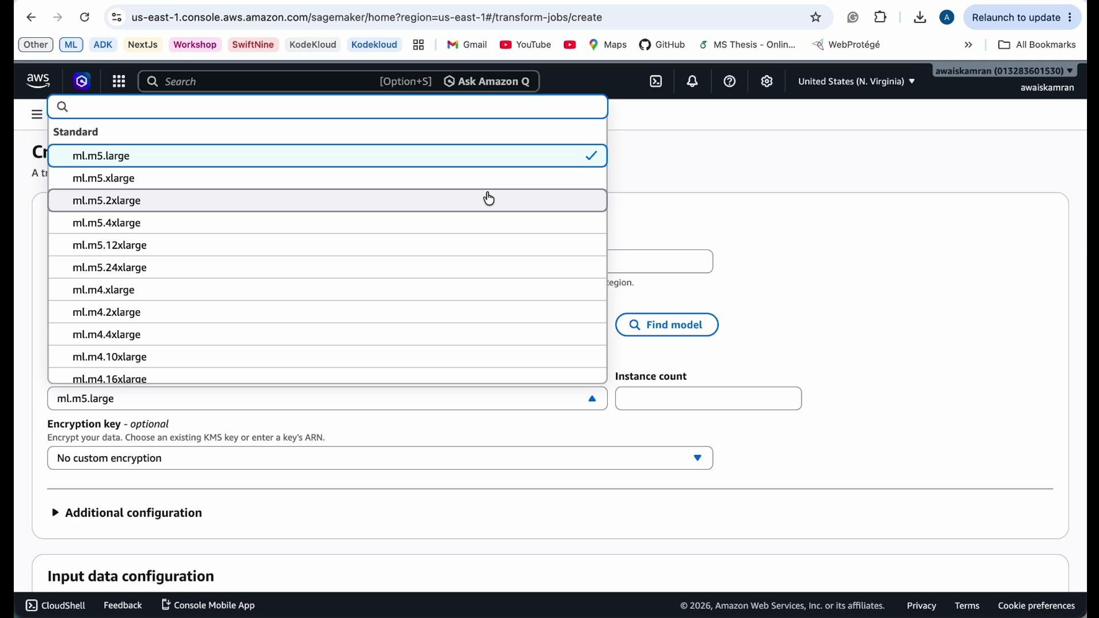Open the Grammarly extension icon

tap(853, 18)
